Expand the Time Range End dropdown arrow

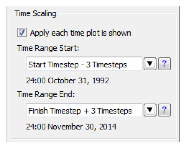tap(150, 110)
